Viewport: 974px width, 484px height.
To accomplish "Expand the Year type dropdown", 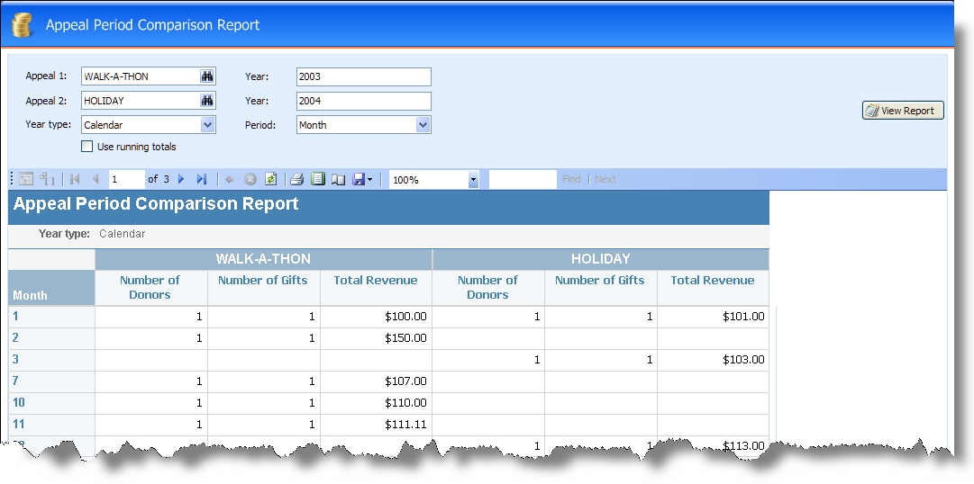I will point(208,125).
